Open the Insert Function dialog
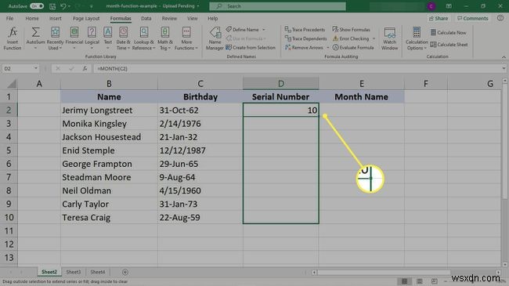Image resolution: width=509 pixels, height=286 pixels. pos(13,38)
